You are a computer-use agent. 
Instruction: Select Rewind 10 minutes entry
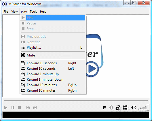(x=53, y=90)
